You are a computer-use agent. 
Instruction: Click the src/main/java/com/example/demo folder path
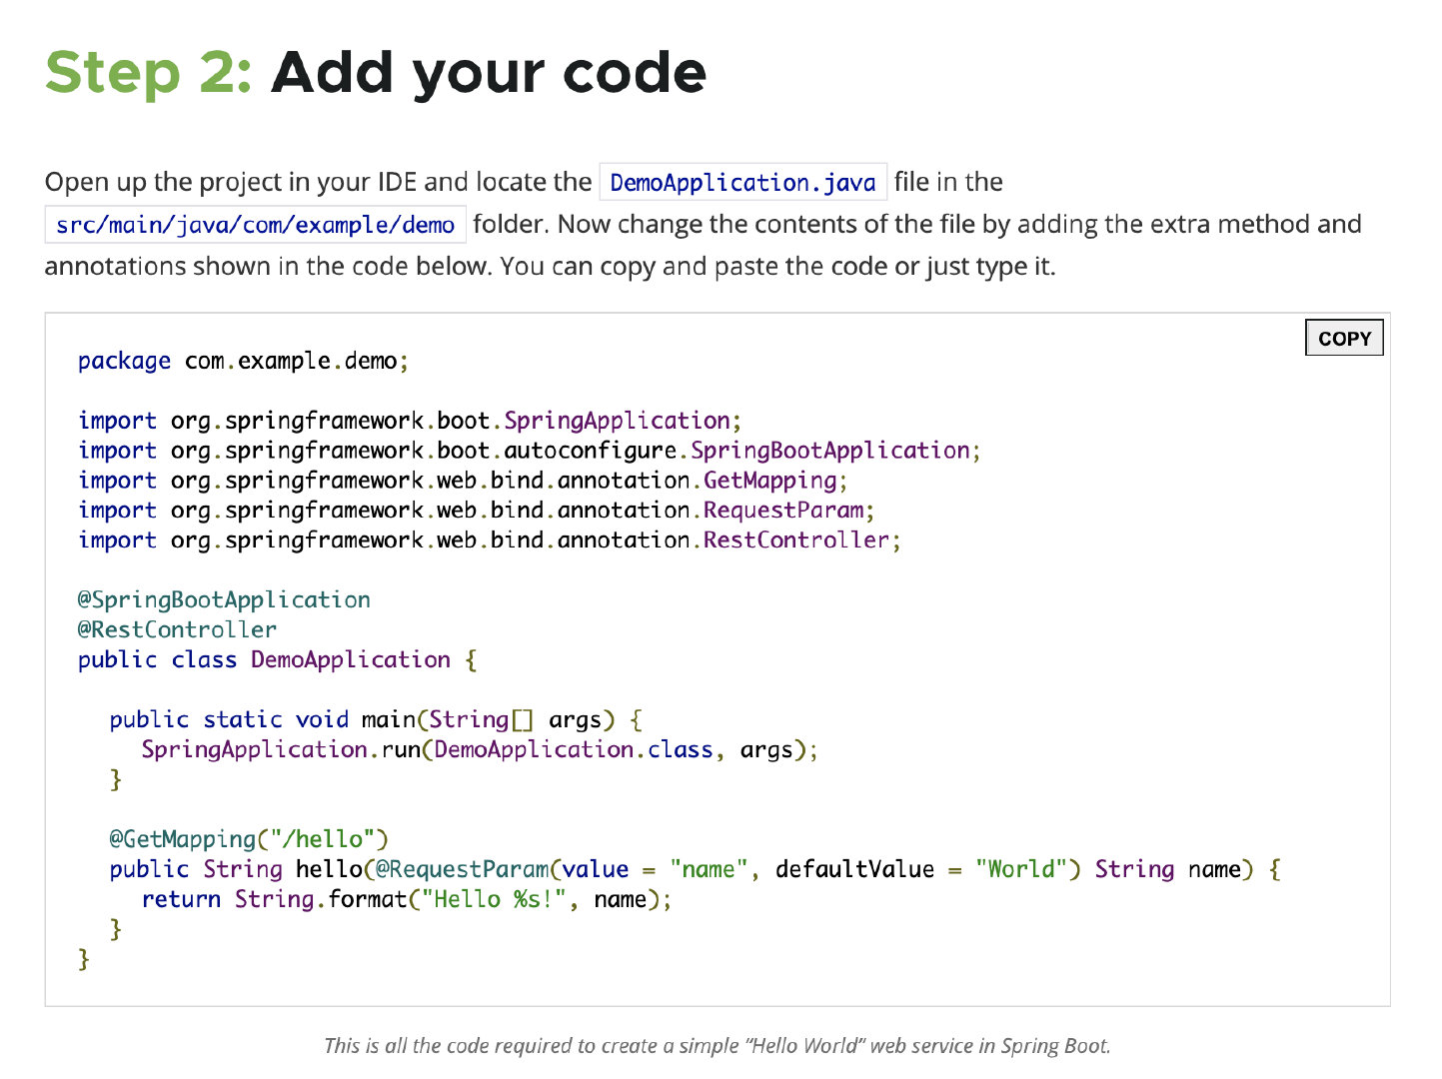pyautogui.click(x=255, y=225)
